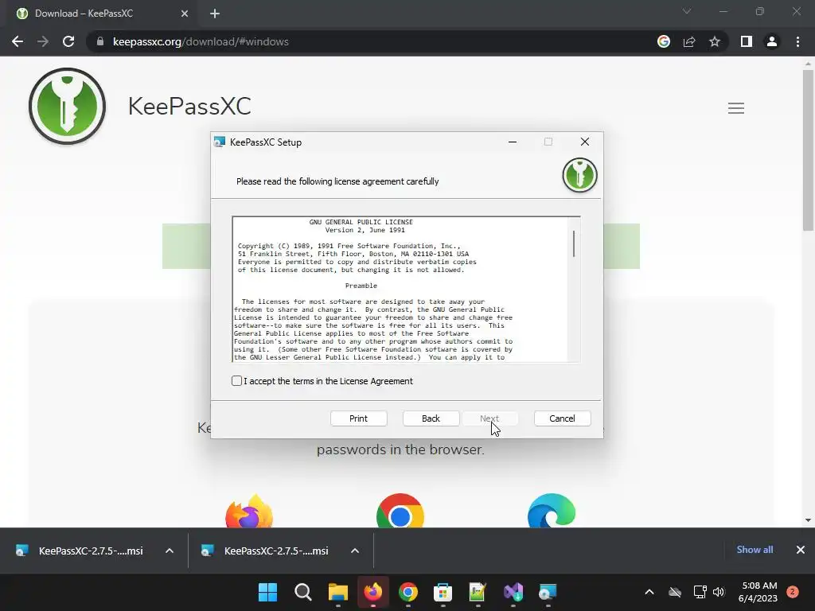Reload the KeePassXC download page
815x611 pixels.
68,41
